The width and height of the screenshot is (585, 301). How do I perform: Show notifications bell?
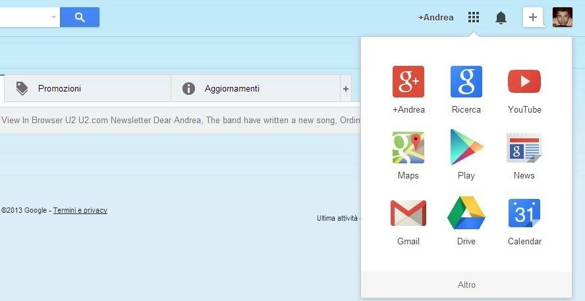click(x=501, y=18)
